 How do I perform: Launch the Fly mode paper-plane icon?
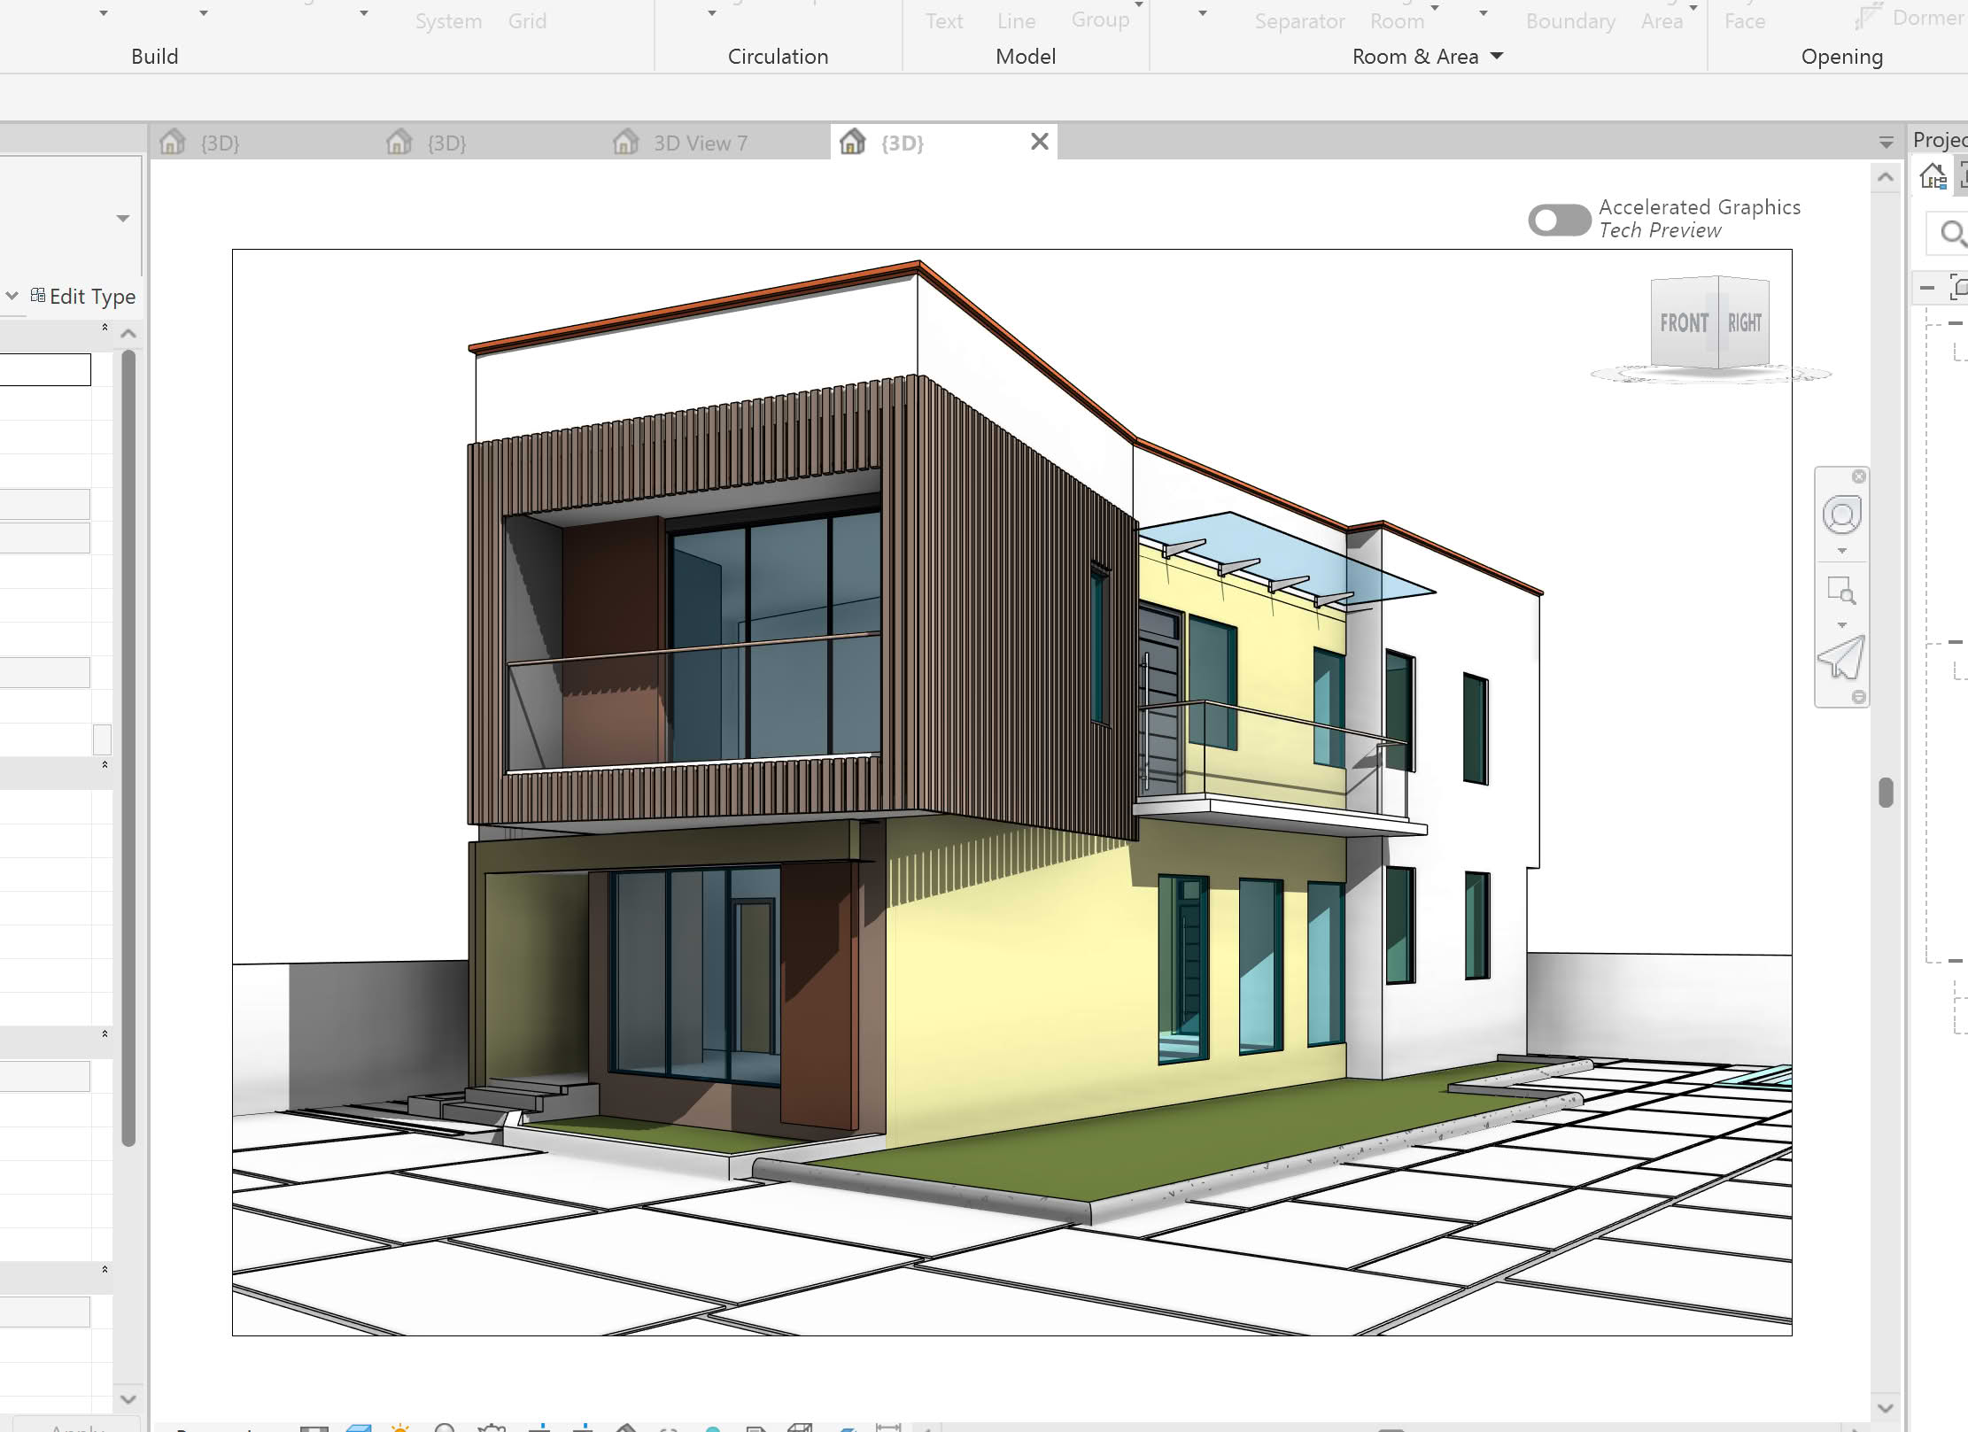(1841, 658)
